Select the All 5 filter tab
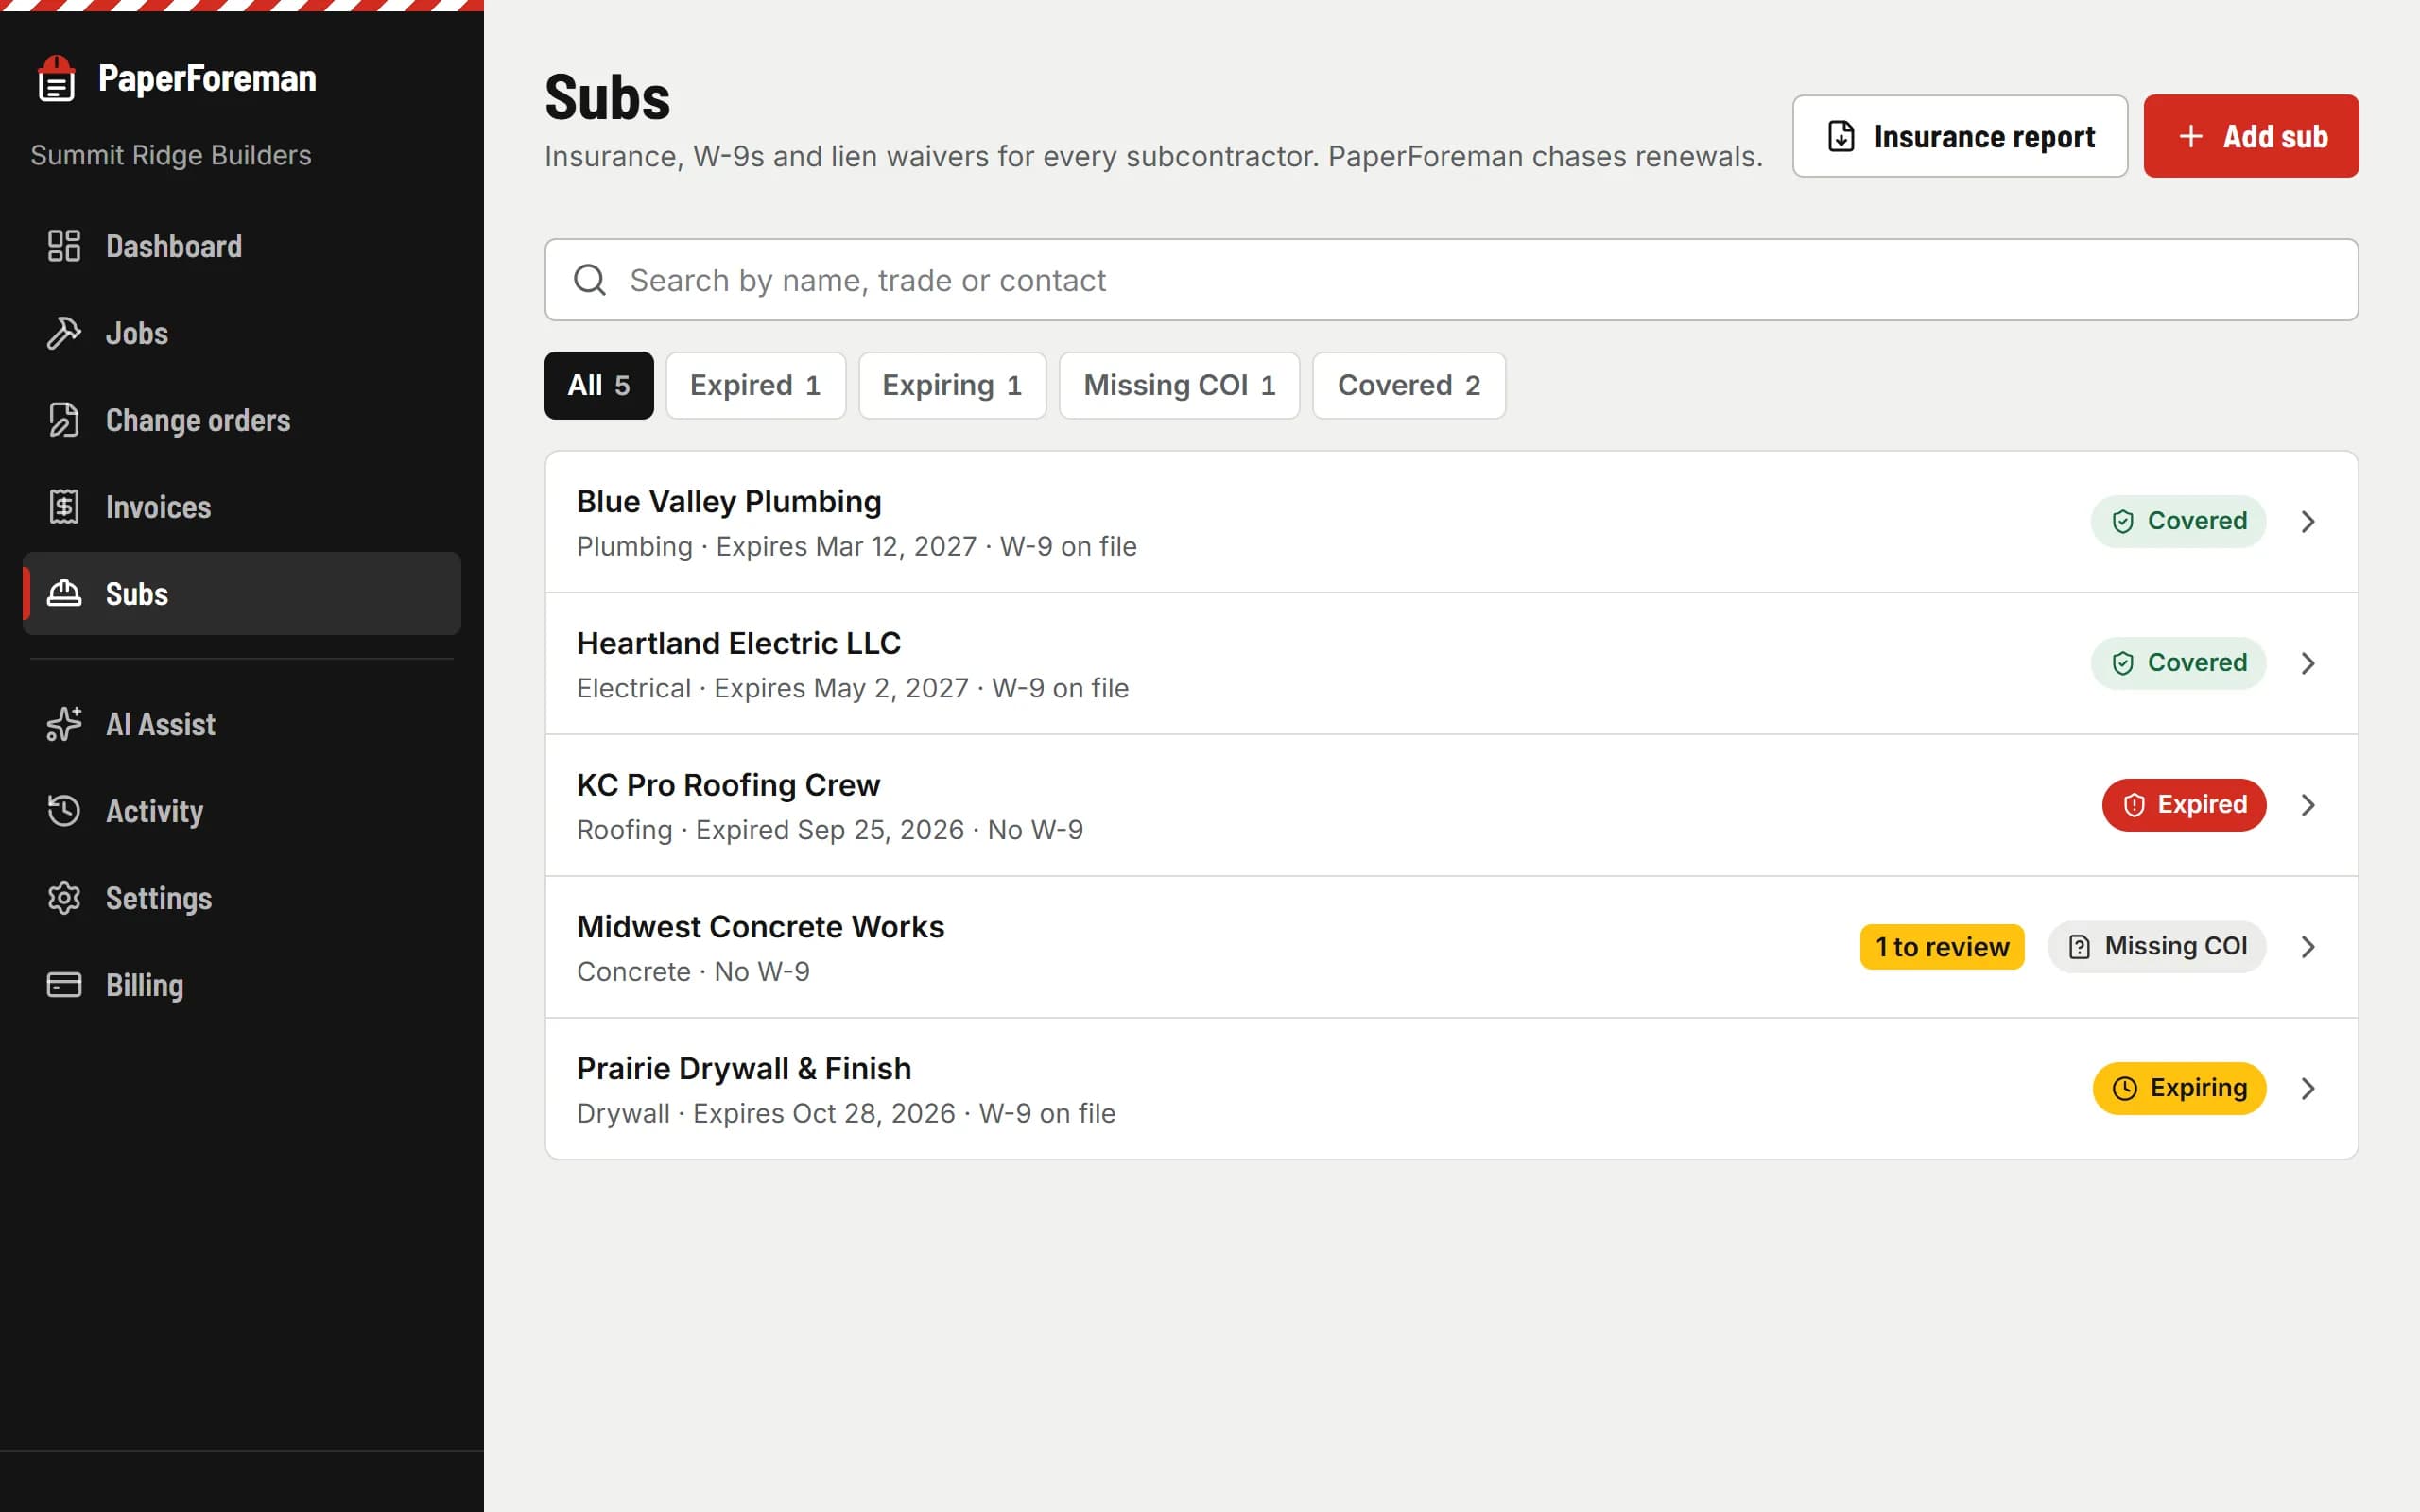 [x=599, y=385]
